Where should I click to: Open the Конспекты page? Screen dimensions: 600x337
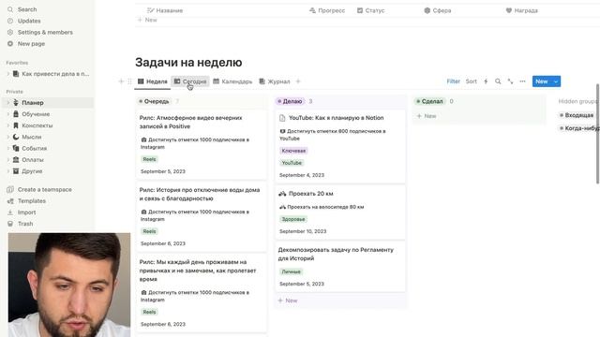click(x=37, y=125)
